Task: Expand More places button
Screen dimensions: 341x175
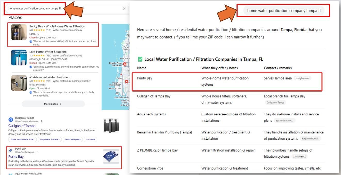Action: pyautogui.click(x=53, y=104)
